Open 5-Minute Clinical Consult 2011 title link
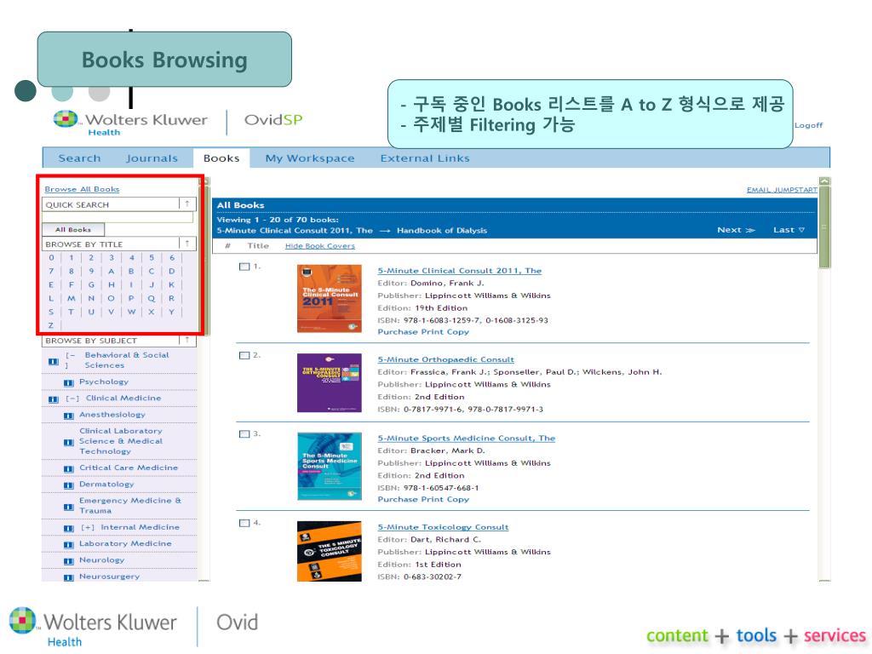872x654 pixels. 459,271
